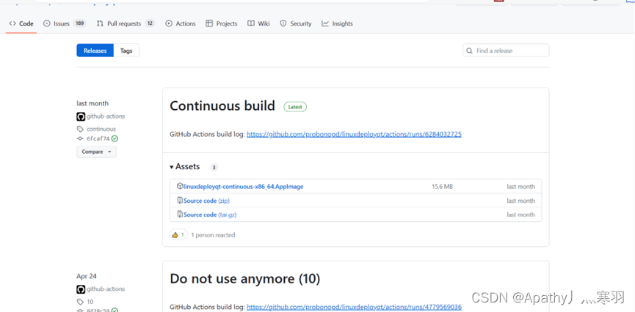
Task: Click the github-actions avatar under Apr 24
Action: click(x=81, y=289)
